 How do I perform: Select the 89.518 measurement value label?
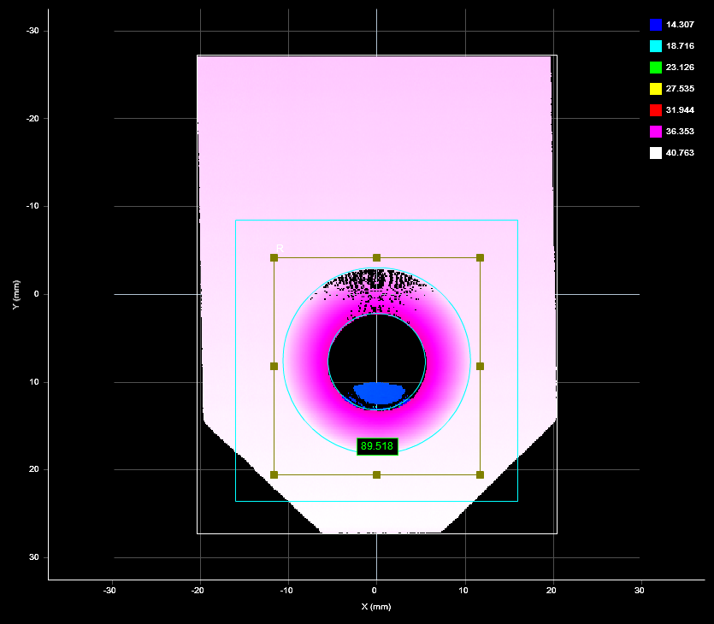377,446
